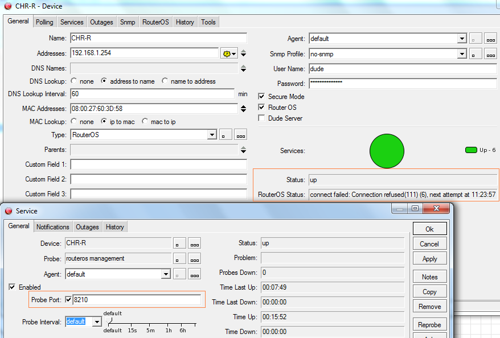Image resolution: width=500 pixels, height=338 pixels.
Task: Select MAC Lookup ip to mac option
Action: (x=104, y=121)
